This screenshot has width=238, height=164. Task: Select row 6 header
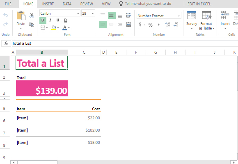[x=5, y=118]
